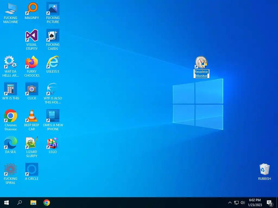The width and height of the screenshot is (278, 208).
Task: Select the BEEP BEEP CAR VLC cone
Action: click(32, 116)
